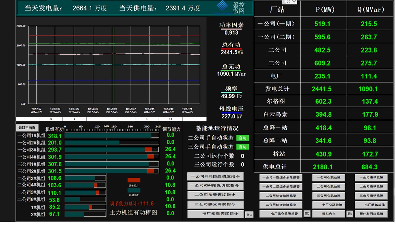Select 发电总计 row label

[x=277, y=89]
